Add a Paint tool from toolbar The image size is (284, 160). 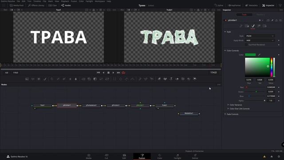tap(45, 79)
